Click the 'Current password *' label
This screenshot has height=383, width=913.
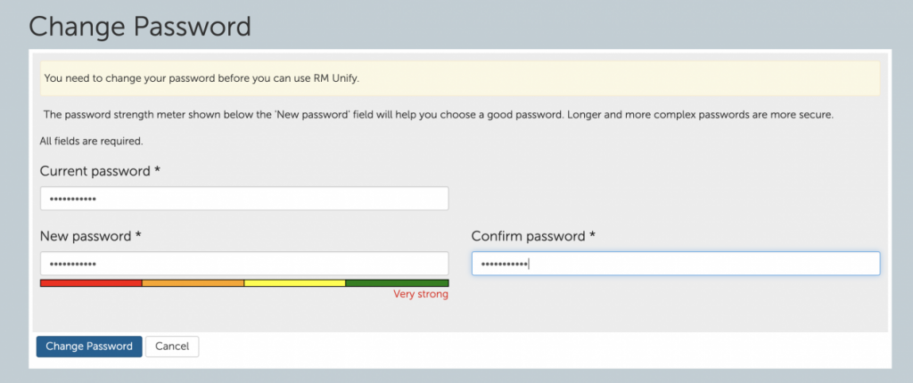(100, 172)
